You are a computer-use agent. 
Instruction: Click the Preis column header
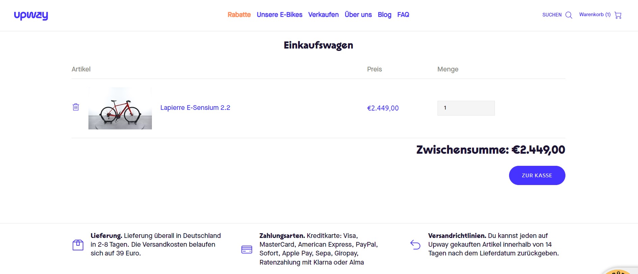click(374, 69)
